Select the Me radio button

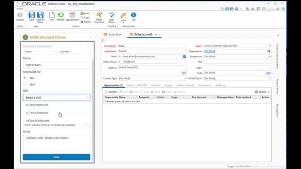[24, 78]
